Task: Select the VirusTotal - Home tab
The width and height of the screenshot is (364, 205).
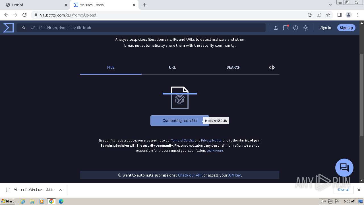Action: [104, 5]
